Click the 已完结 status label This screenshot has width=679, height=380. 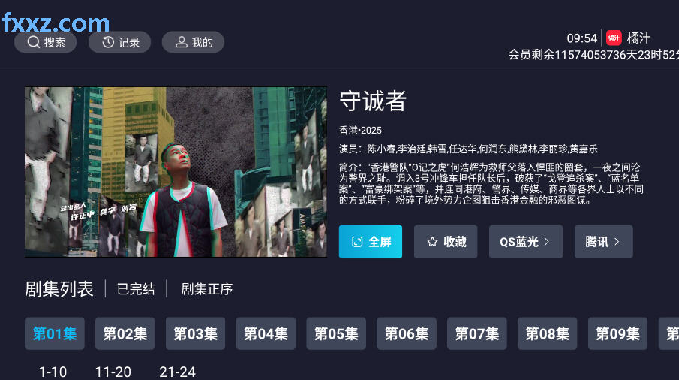point(136,289)
